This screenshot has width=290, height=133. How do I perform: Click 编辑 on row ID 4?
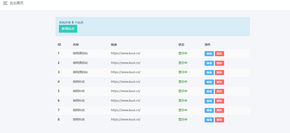click(209, 82)
